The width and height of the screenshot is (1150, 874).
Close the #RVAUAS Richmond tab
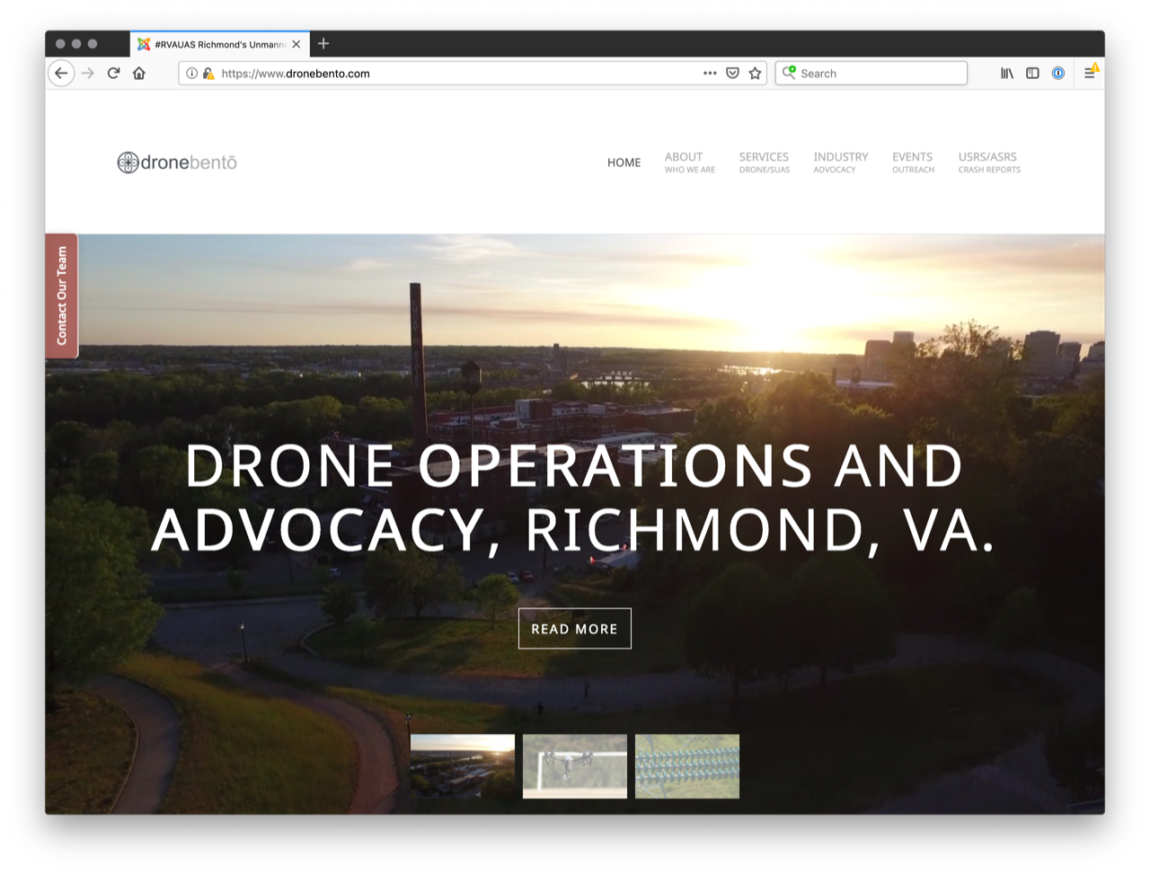pos(296,44)
